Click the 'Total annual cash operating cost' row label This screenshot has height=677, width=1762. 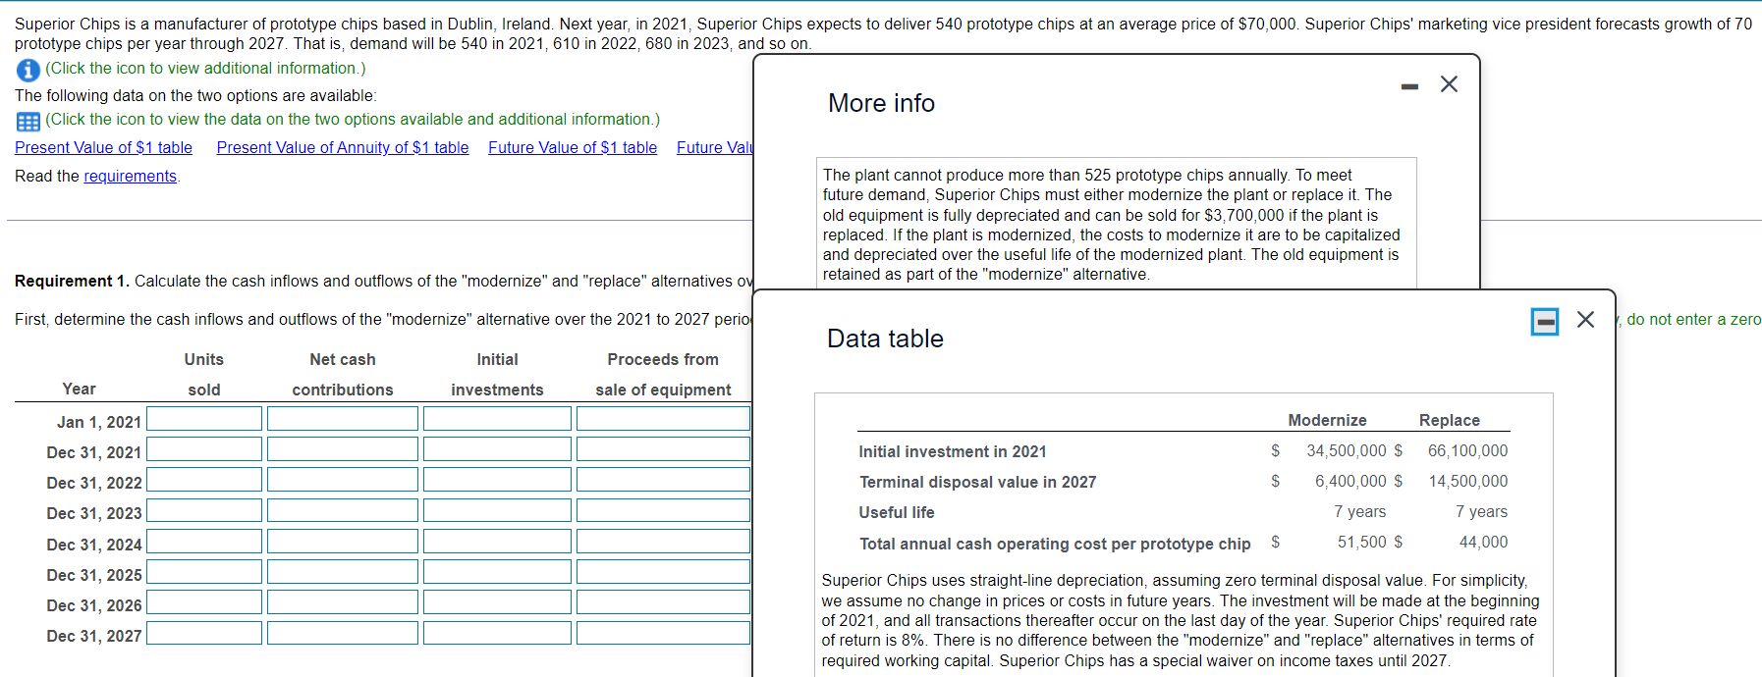[x=1055, y=544]
